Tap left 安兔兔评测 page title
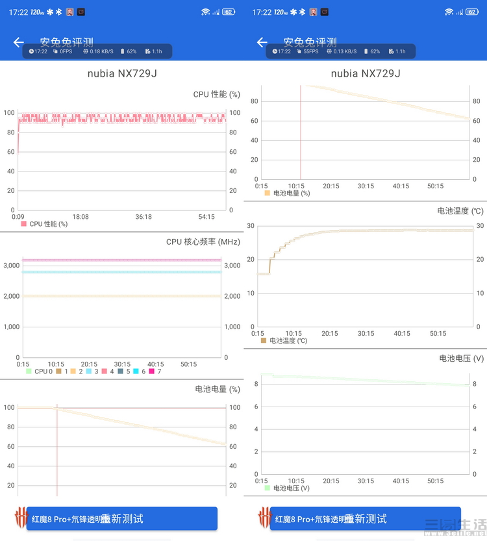This screenshot has height=541, width=487. [x=67, y=42]
